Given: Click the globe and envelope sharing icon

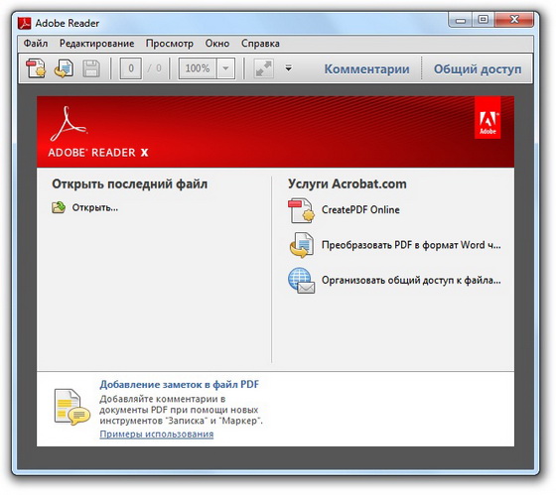Looking at the screenshot, I should click(x=301, y=281).
